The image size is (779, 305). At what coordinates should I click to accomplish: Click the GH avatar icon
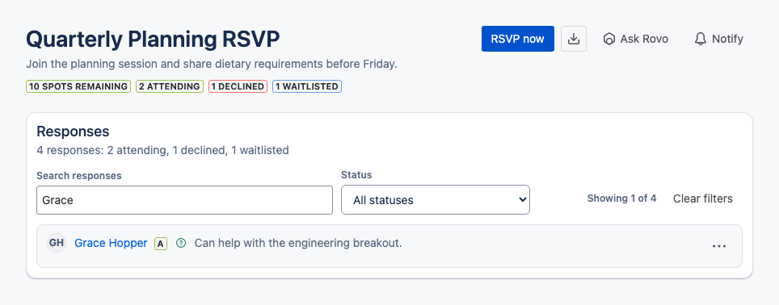(57, 243)
